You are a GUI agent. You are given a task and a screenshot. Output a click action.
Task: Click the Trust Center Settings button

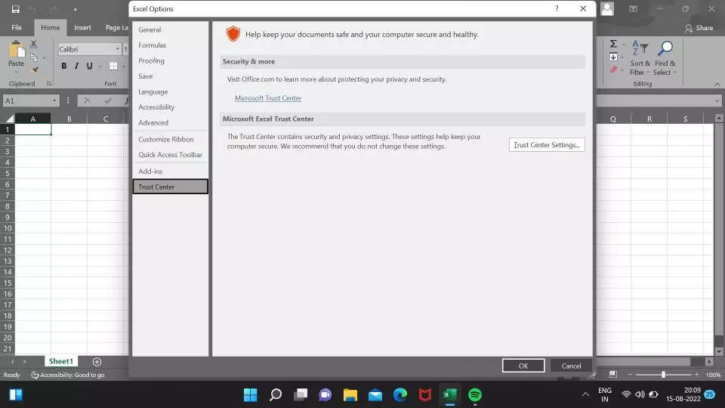click(x=547, y=145)
